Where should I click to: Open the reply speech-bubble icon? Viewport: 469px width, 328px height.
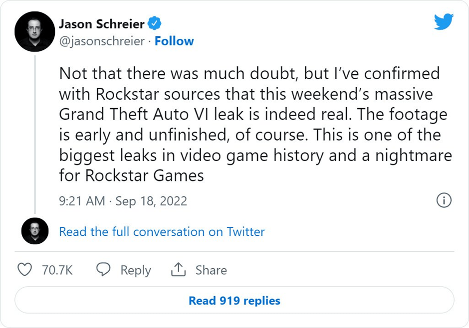[103, 270]
